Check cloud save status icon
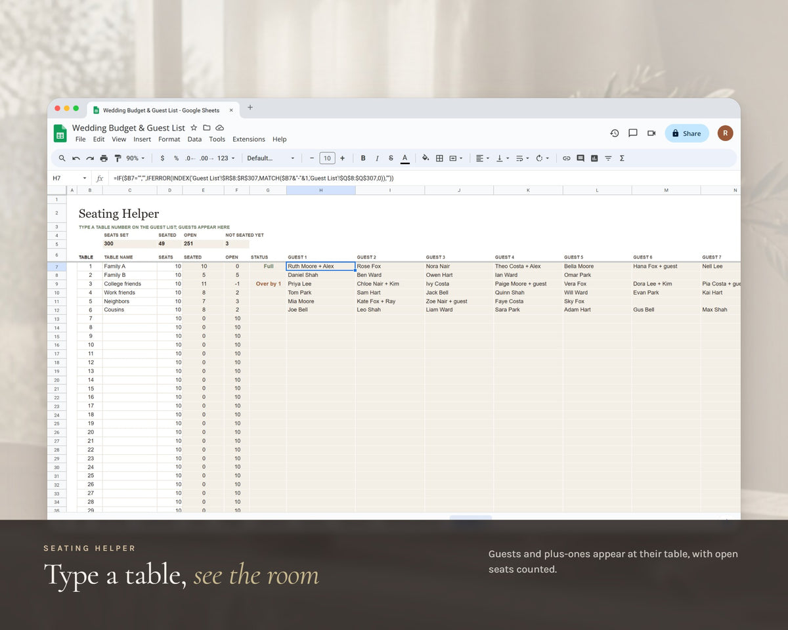The height and width of the screenshot is (630, 788). [x=220, y=127]
